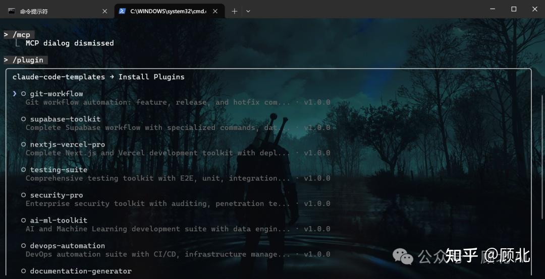This screenshot has width=545, height=279.
Task: Open a new terminal tab with plus
Action: [x=235, y=12]
